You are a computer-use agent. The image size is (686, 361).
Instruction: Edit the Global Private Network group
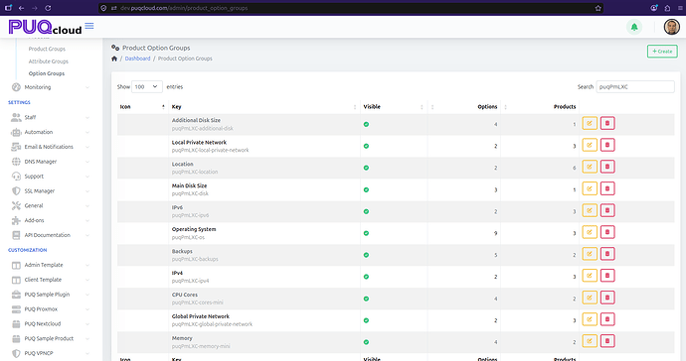590,319
